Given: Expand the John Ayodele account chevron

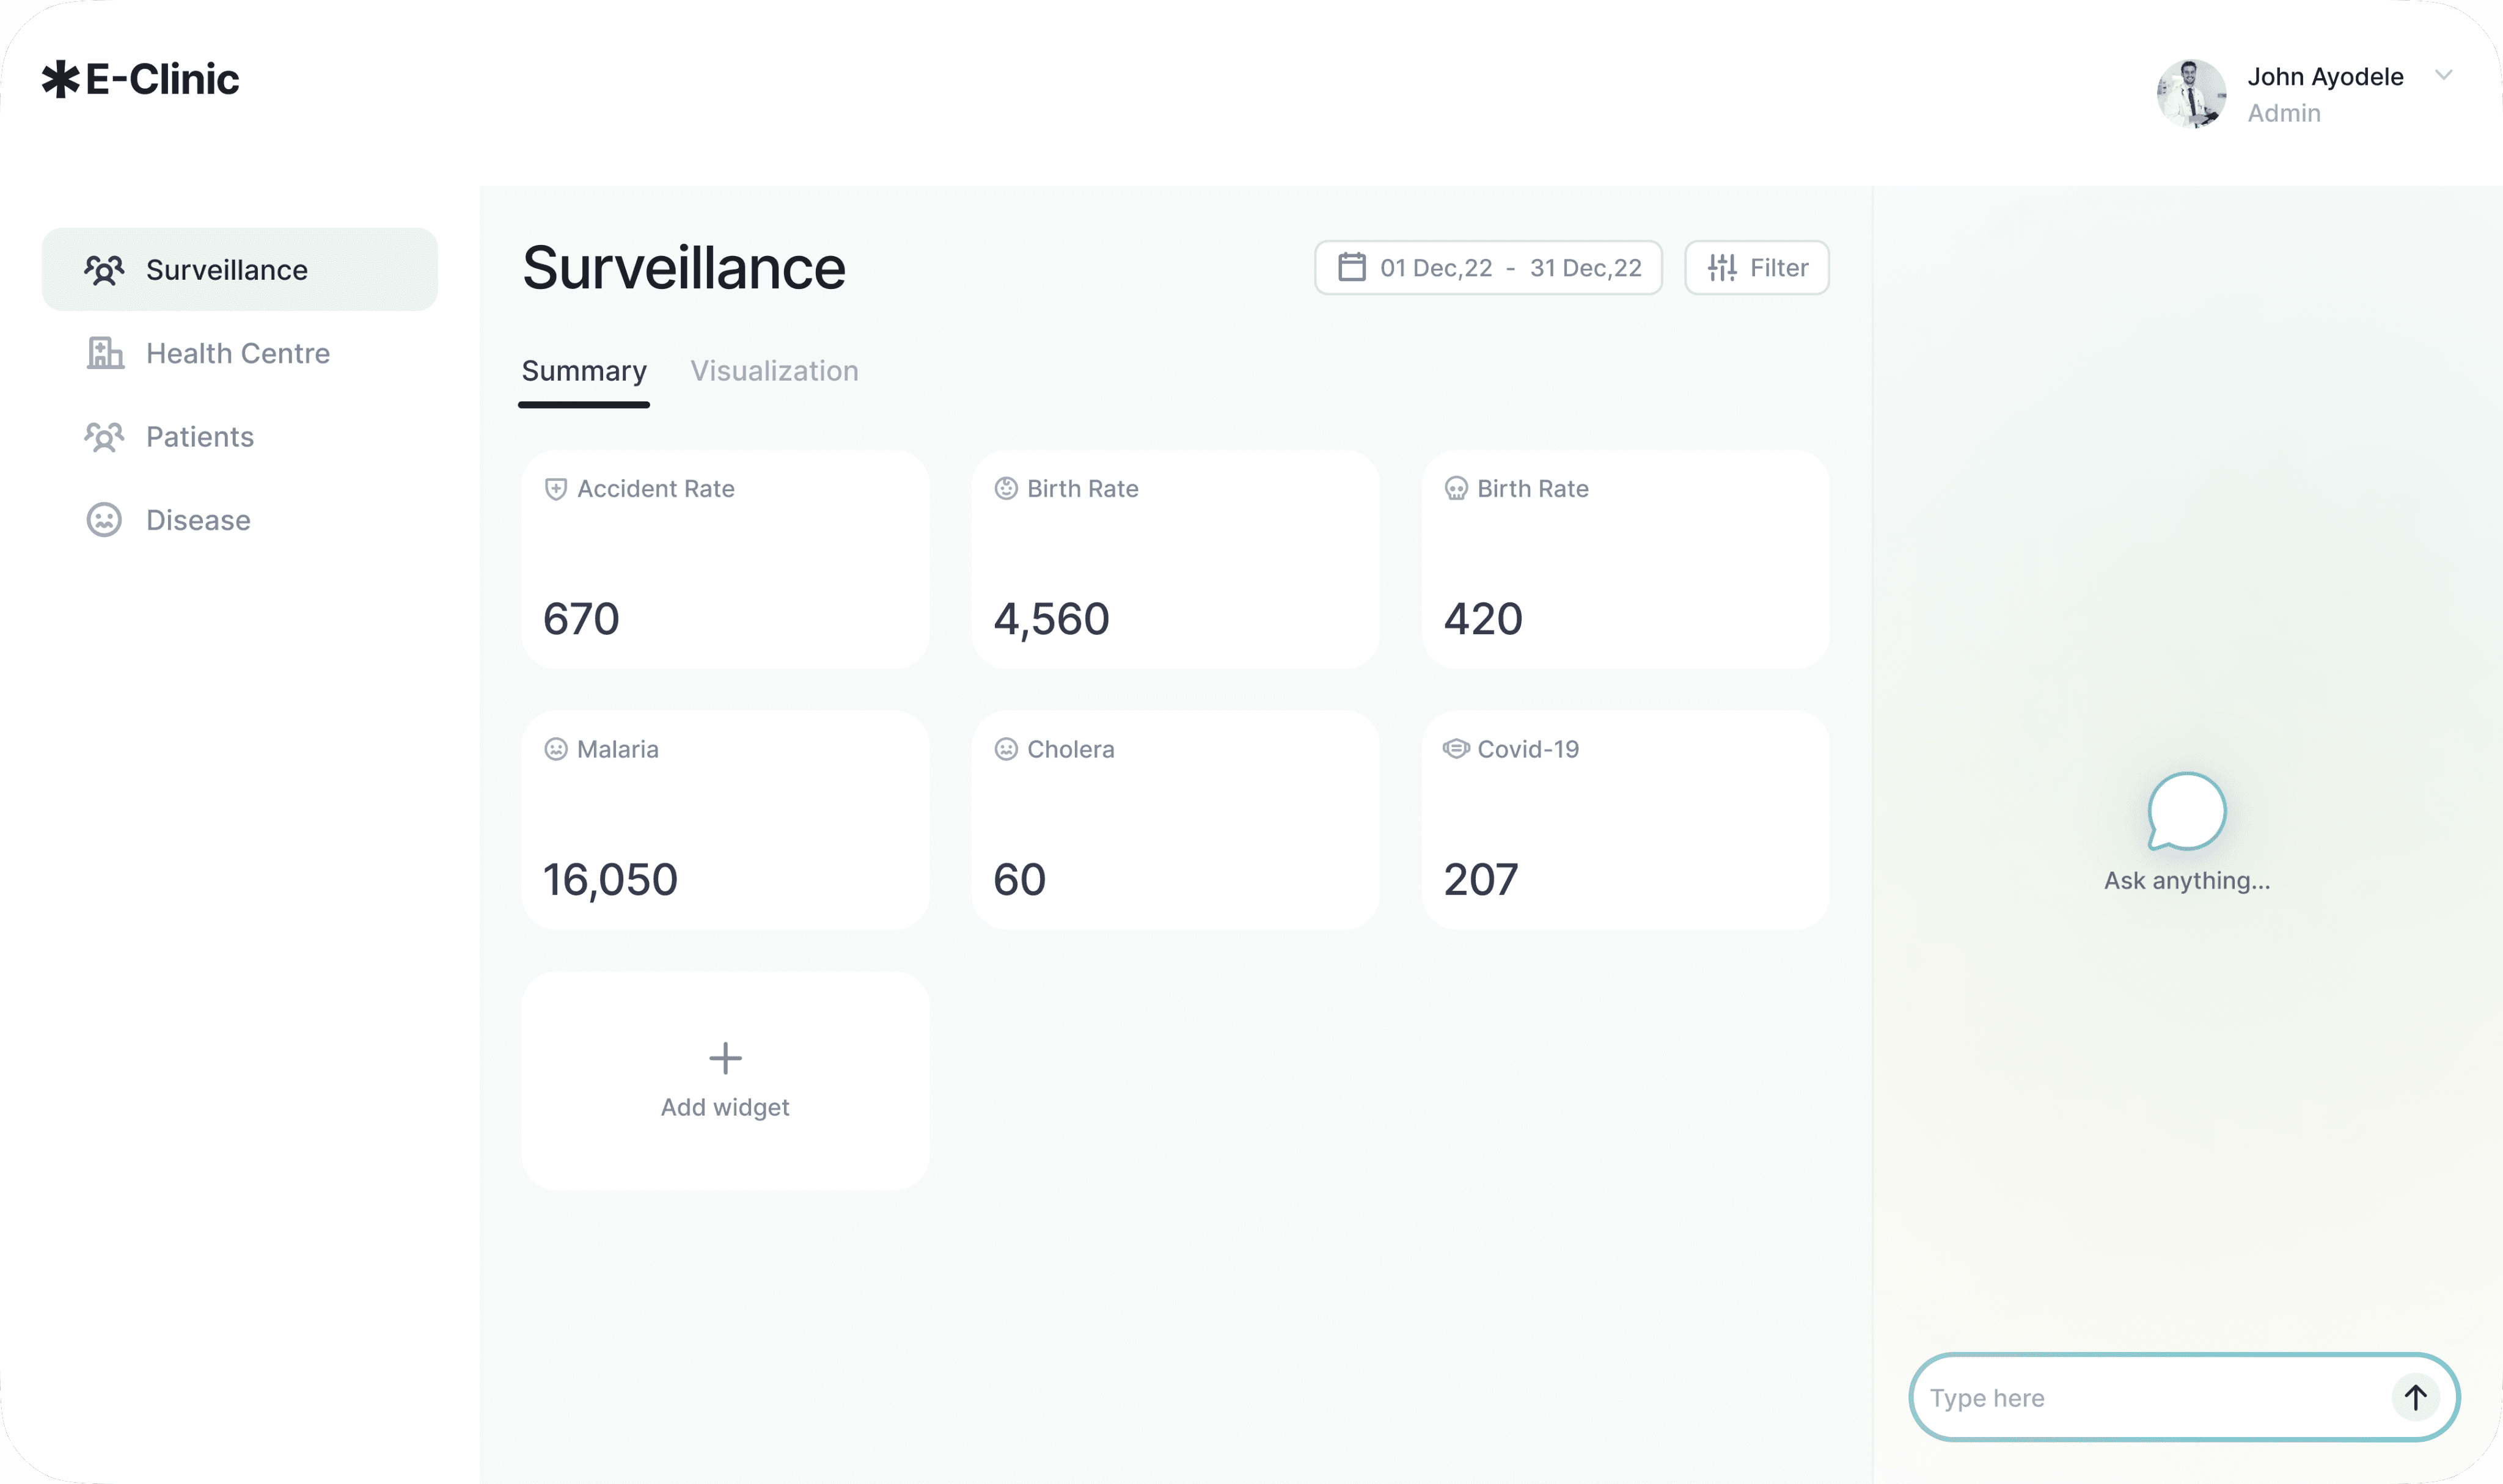Looking at the screenshot, I should click(2443, 75).
